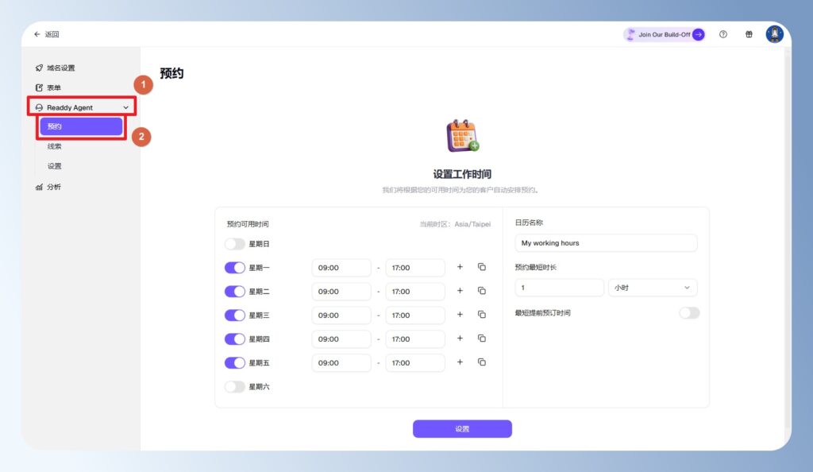Screen dimensions: 813x472
Task: Toggle the 星期六 availability switch
Action: pyautogui.click(x=233, y=386)
